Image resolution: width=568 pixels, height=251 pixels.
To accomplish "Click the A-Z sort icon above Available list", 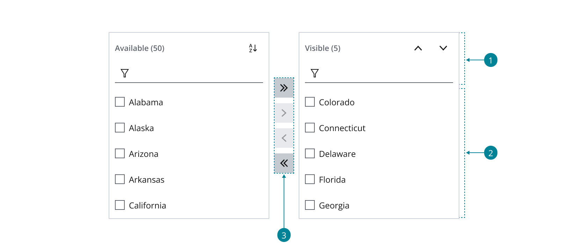I will (x=253, y=48).
